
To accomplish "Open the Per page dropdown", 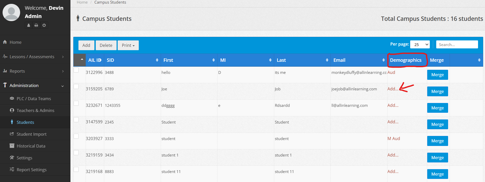I will pyautogui.click(x=420, y=45).
